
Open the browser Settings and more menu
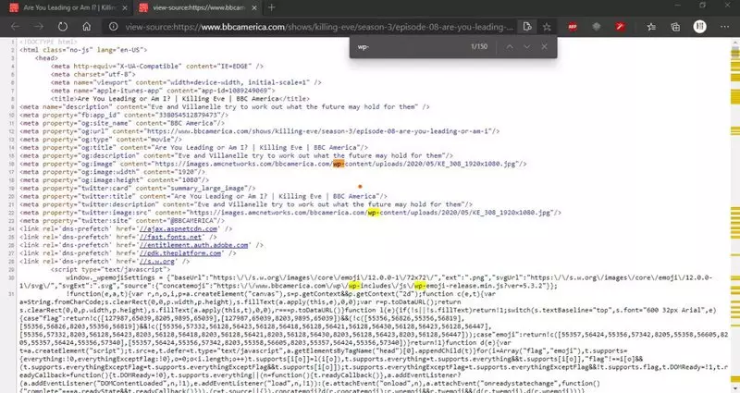pos(724,27)
